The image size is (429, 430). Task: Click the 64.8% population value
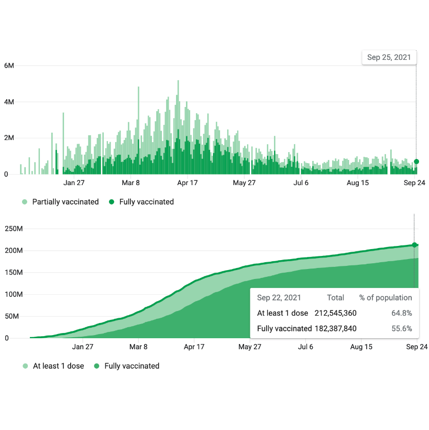coord(402,313)
